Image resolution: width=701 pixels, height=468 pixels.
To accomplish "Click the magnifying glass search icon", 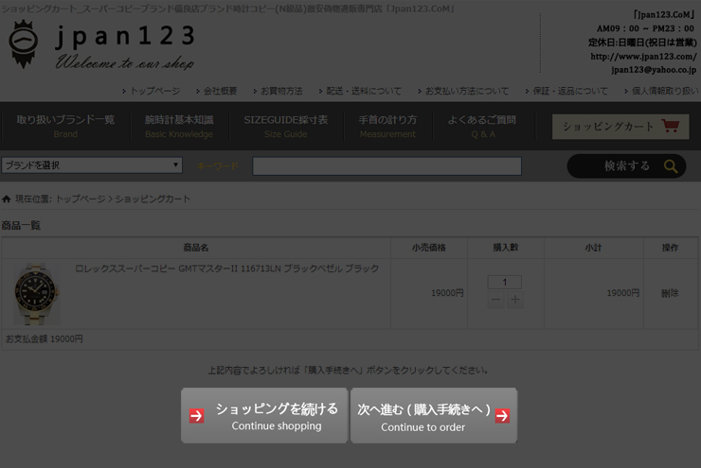I will coord(670,166).
